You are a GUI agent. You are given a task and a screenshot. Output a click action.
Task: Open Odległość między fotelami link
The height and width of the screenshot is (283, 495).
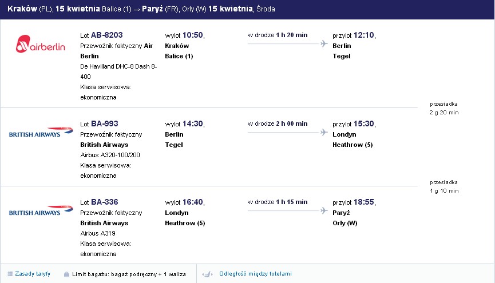click(x=255, y=274)
